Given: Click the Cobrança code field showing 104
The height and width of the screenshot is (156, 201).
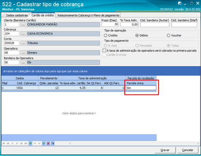Looking at the screenshot, I should pyautogui.click(x=12, y=34).
